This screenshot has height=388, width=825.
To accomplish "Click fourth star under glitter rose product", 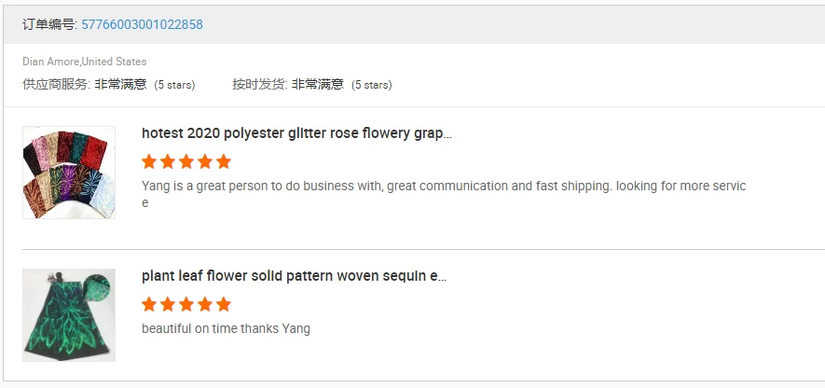I will [x=205, y=161].
